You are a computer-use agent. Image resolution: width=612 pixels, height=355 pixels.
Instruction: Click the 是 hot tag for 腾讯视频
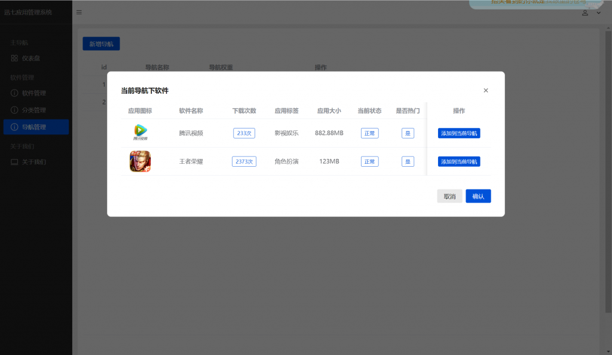pos(408,133)
